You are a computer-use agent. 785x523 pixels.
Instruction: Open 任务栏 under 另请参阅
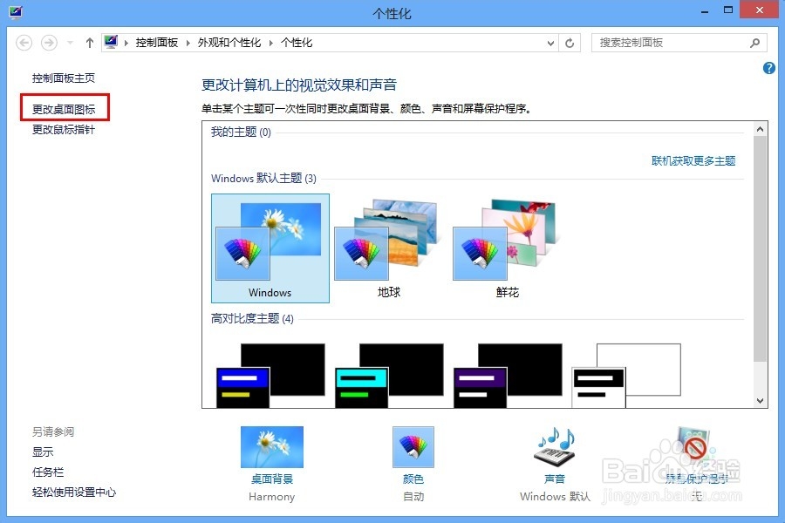coord(48,472)
